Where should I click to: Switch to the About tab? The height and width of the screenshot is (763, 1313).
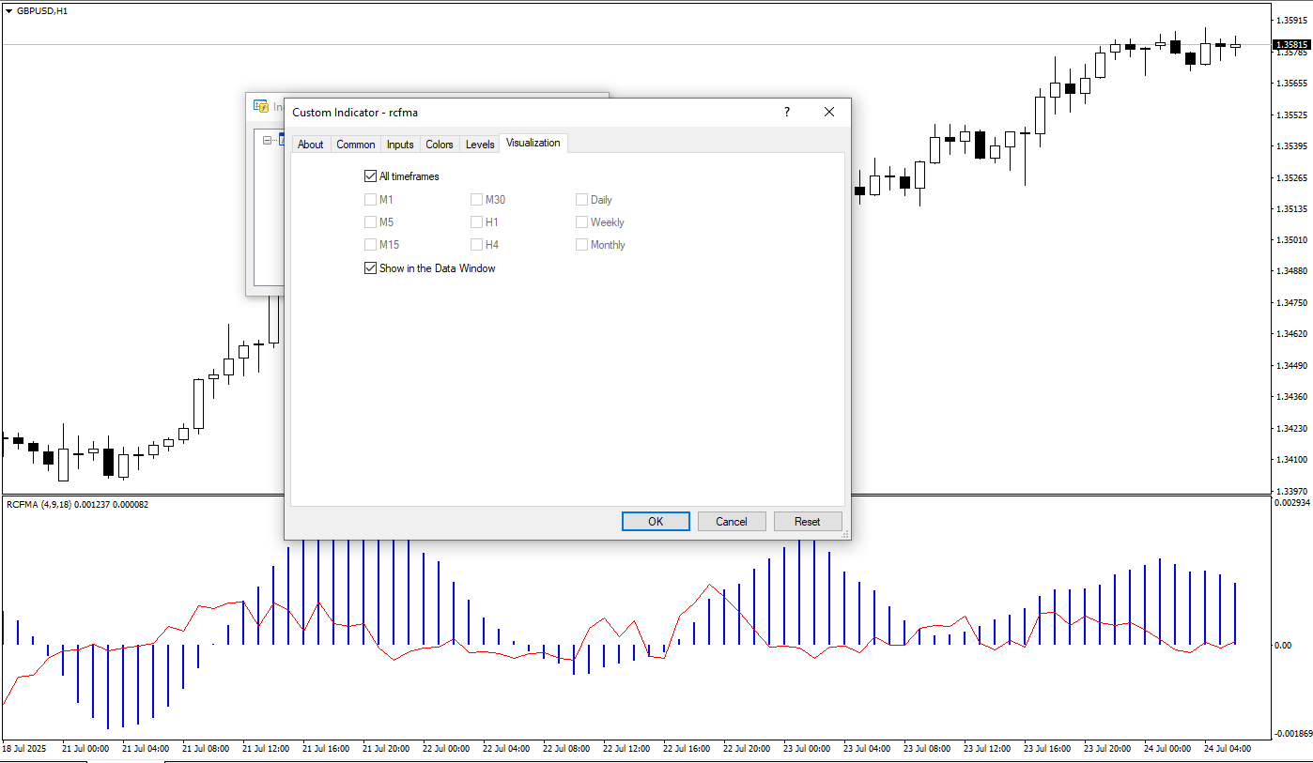(x=310, y=145)
